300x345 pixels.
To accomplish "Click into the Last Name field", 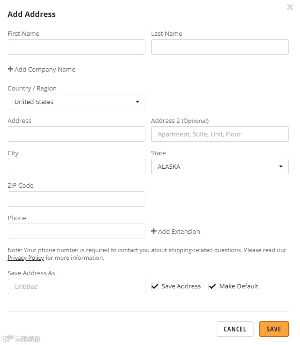I will click(x=220, y=47).
